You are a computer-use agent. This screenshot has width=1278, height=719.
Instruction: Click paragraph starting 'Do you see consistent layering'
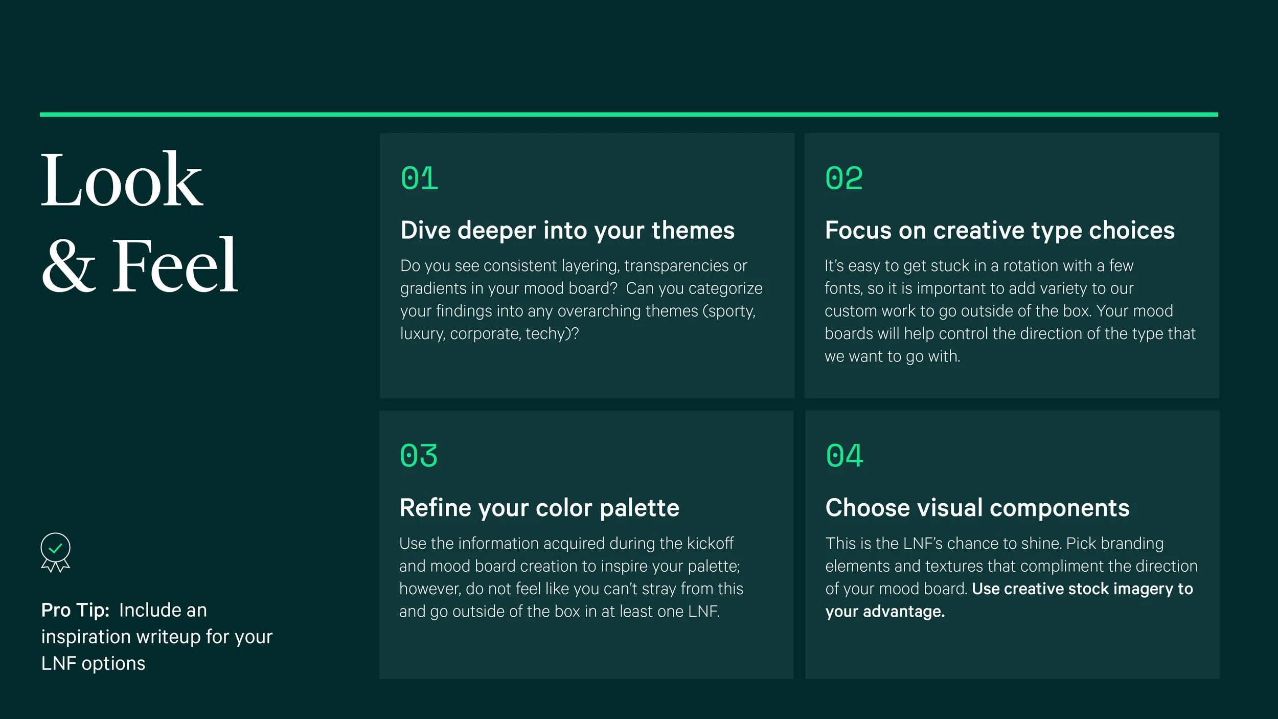pos(581,300)
